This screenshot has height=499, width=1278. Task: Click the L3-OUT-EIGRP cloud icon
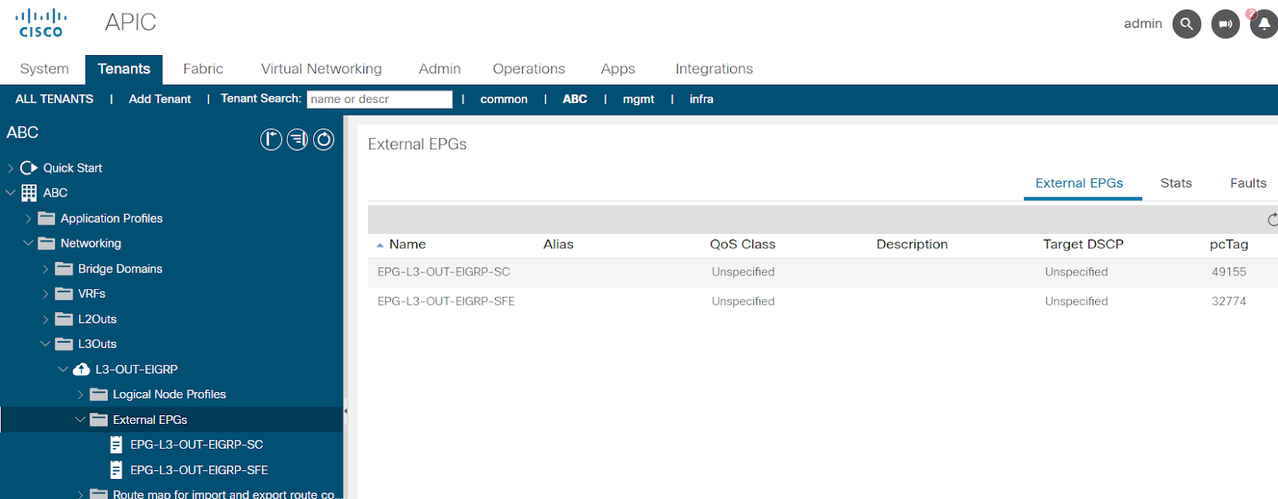click(x=81, y=369)
